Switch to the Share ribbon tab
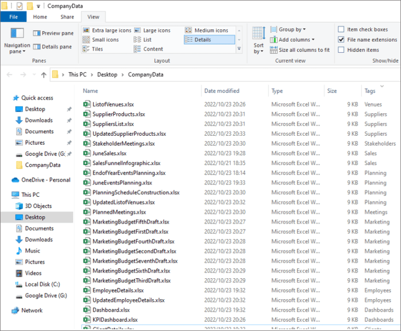The width and height of the screenshot is (401, 331). [x=67, y=17]
